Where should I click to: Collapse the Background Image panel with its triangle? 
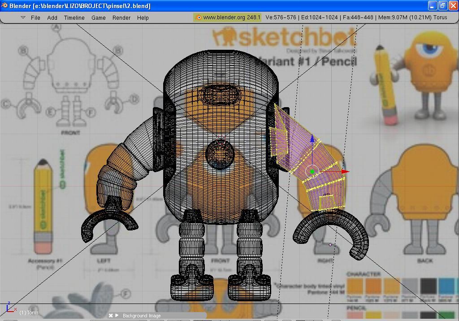coord(117,316)
